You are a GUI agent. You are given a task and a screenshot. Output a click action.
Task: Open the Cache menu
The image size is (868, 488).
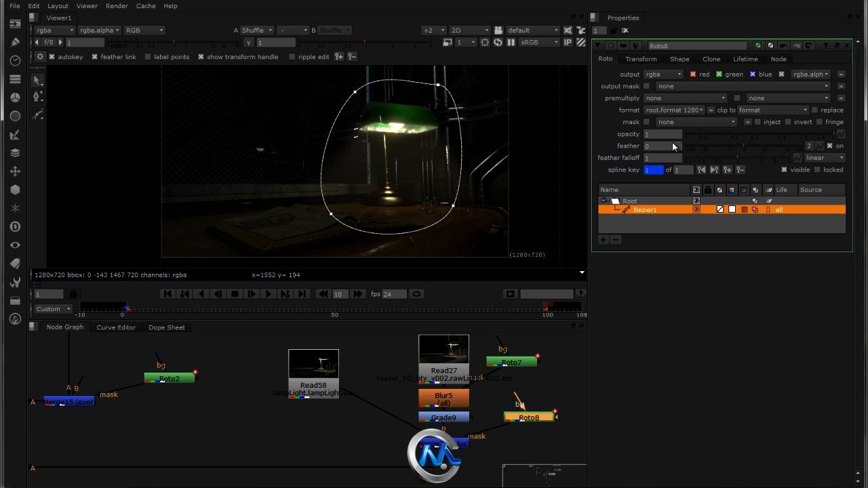click(x=146, y=5)
